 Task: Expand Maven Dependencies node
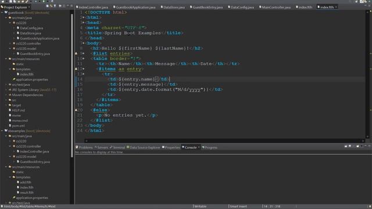click(x=6, y=95)
